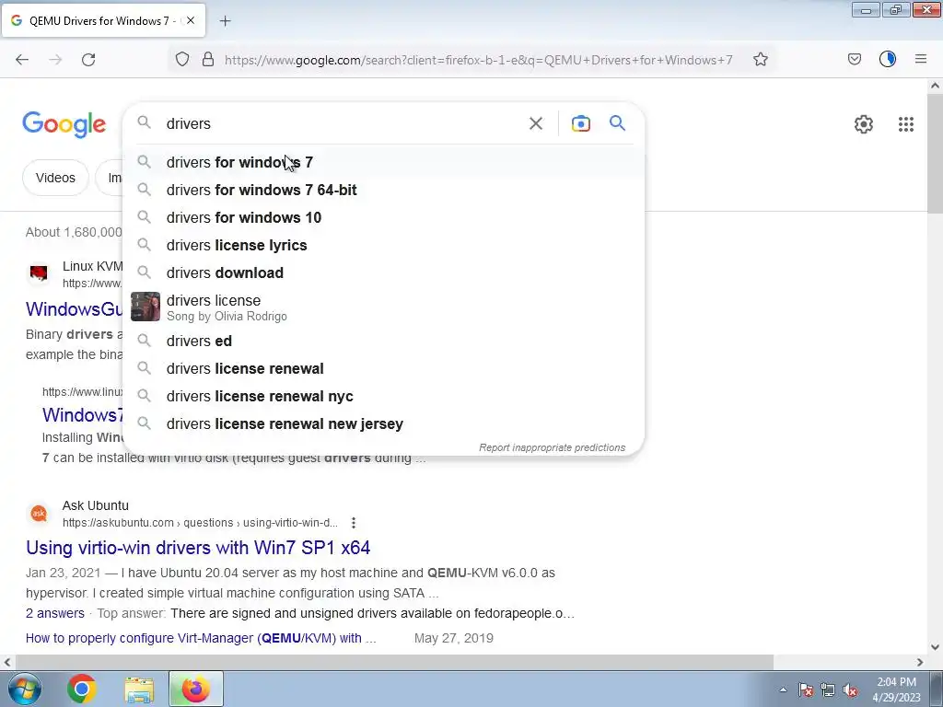Search by image using the camera icon
Viewport: 943px width, 707px height.
pos(580,124)
